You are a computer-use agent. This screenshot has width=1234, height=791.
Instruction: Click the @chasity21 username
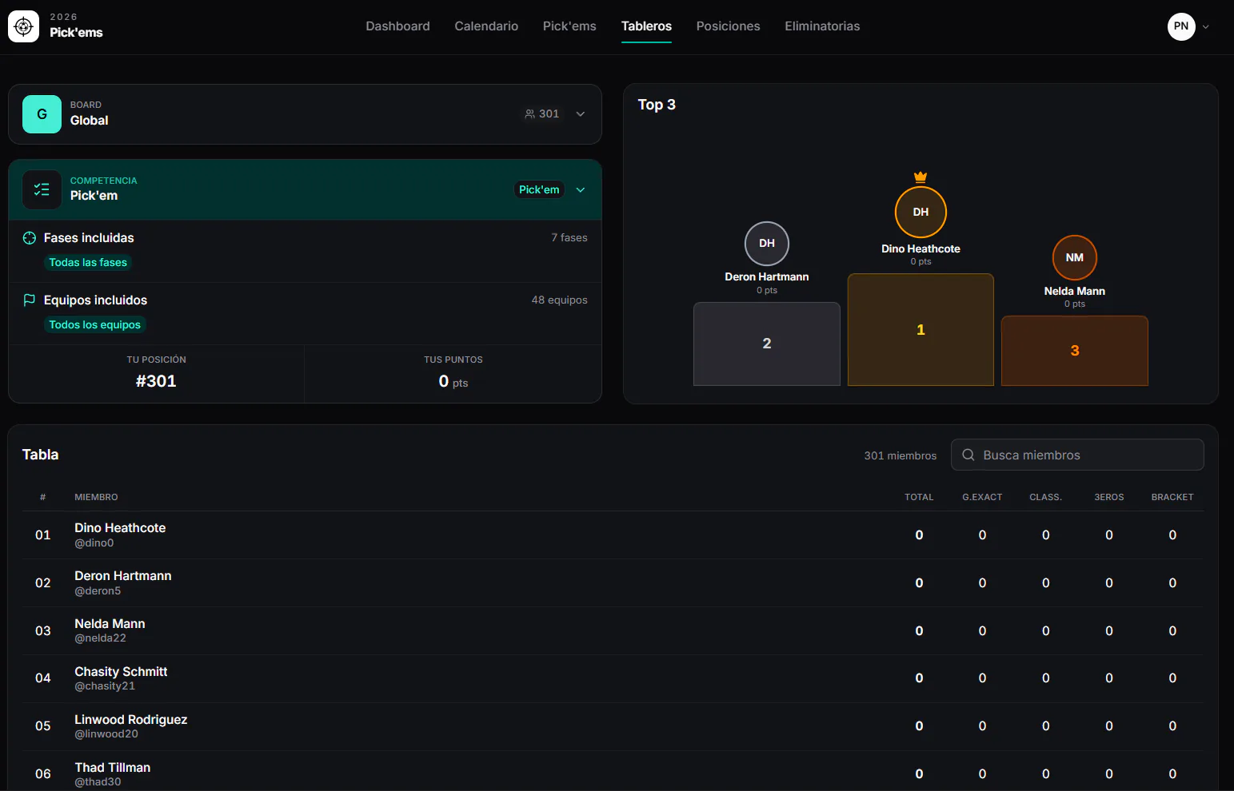tap(105, 686)
